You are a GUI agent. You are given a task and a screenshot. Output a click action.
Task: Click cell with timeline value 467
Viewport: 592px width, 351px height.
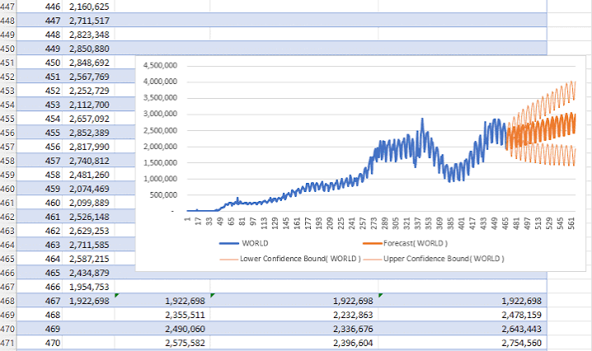tap(40, 301)
